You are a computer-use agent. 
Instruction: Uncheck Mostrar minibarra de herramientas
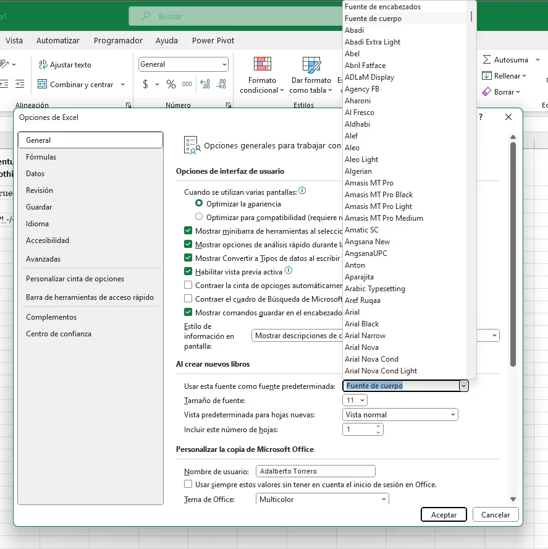[188, 231]
